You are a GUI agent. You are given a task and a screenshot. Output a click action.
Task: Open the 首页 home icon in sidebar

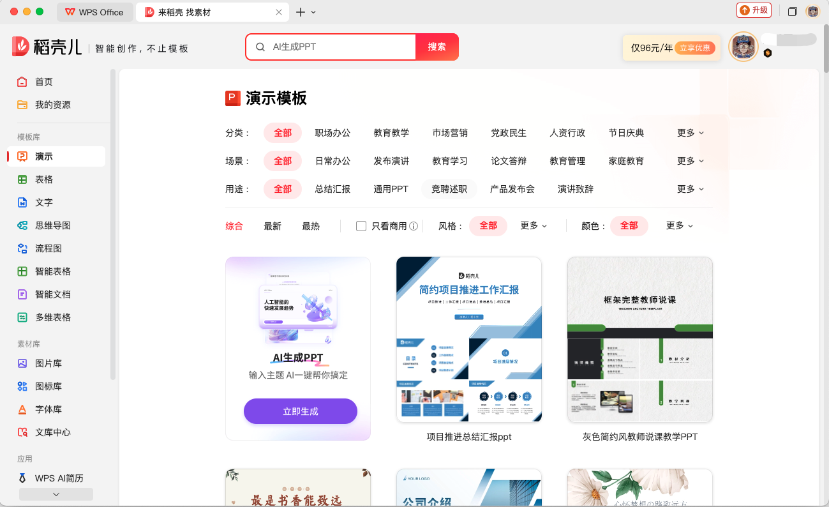(22, 82)
